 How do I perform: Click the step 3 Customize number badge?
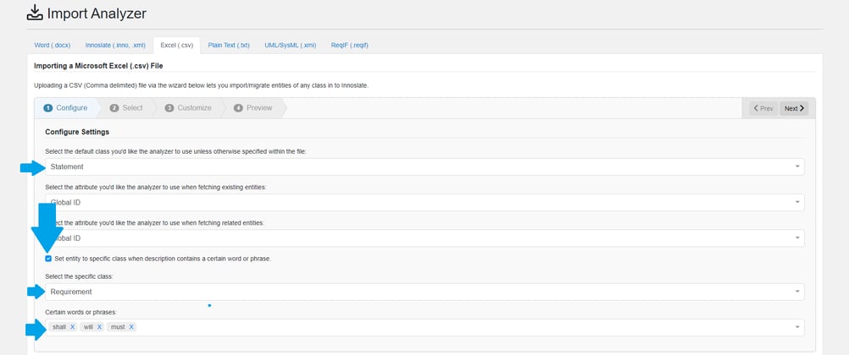pos(169,108)
